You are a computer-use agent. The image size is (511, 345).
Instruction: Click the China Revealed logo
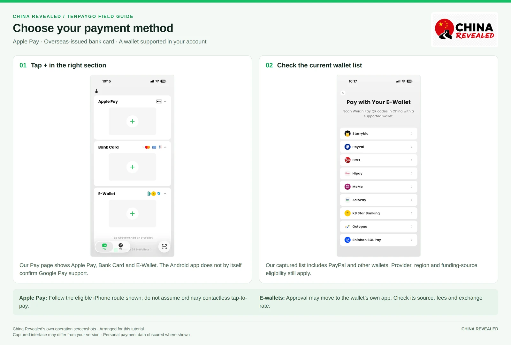point(465,30)
